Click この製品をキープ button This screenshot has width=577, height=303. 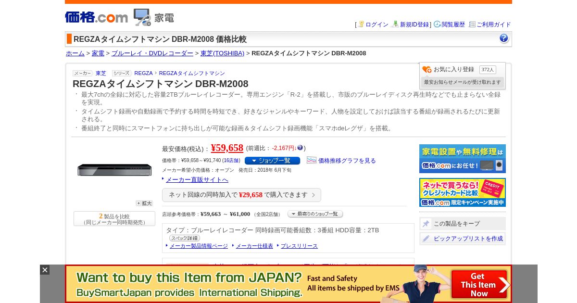click(x=463, y=224)
